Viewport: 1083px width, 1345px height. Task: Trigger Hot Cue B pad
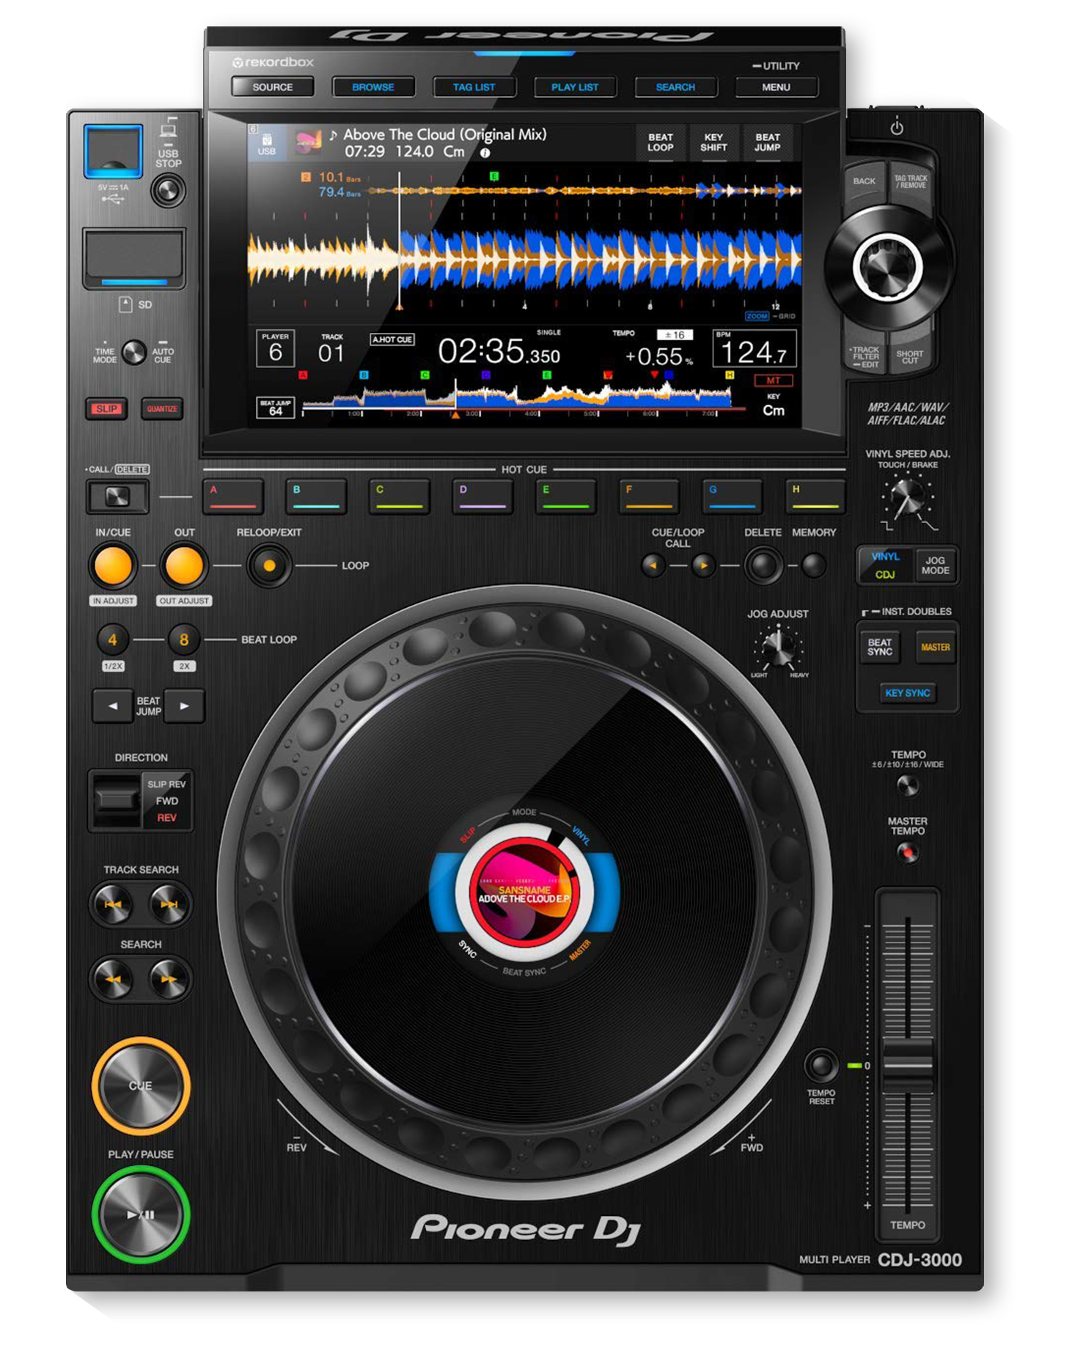click(316, 496)
